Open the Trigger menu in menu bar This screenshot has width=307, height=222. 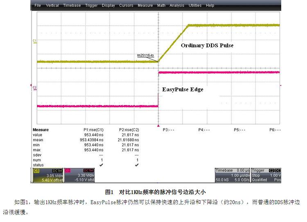(x=91, y=6)
